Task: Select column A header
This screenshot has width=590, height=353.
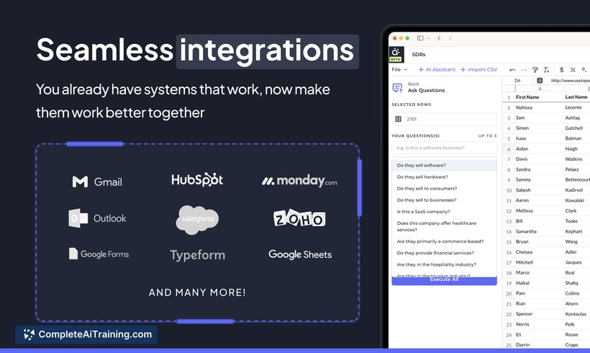Action: (540, 89)
